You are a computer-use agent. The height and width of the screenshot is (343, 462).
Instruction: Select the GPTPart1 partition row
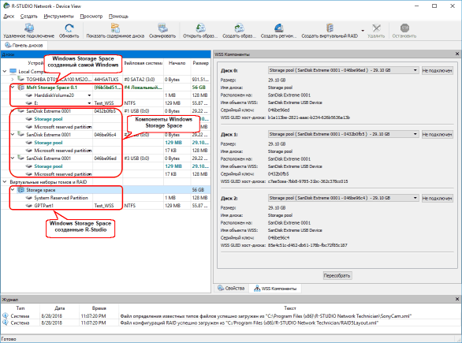click(x=106, y=206)
